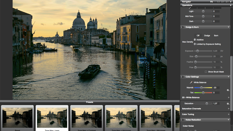Adjust the Mid-Tone slider handle

203,16
